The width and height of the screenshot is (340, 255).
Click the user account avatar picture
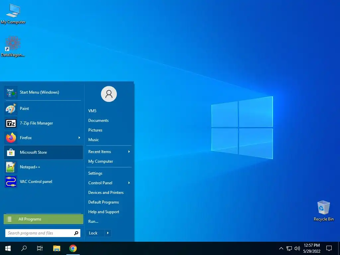[109, 94]
